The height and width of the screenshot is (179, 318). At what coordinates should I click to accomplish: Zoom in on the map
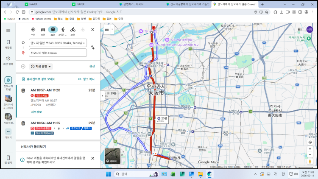tap(310, 149)
